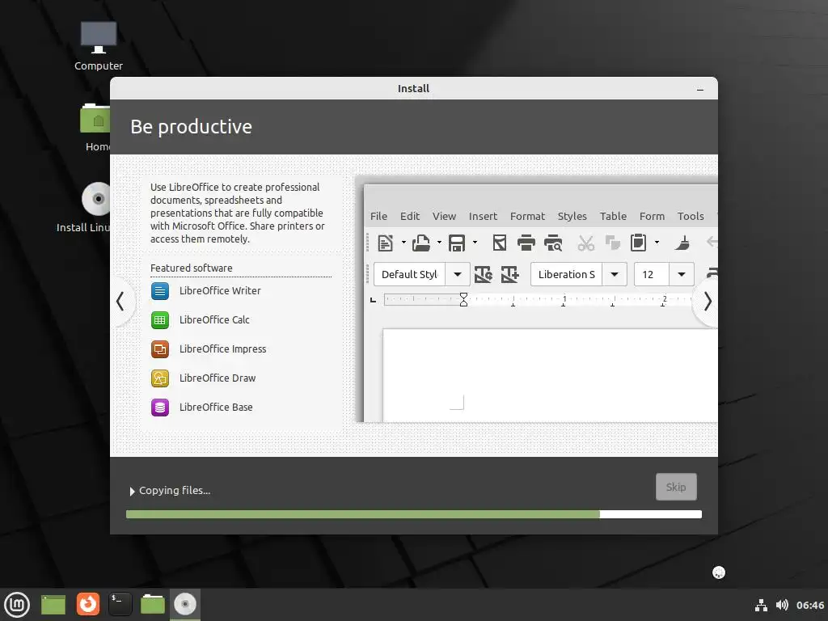
Task: Open the Styles menu in the preview
Action: coord(572,217)
